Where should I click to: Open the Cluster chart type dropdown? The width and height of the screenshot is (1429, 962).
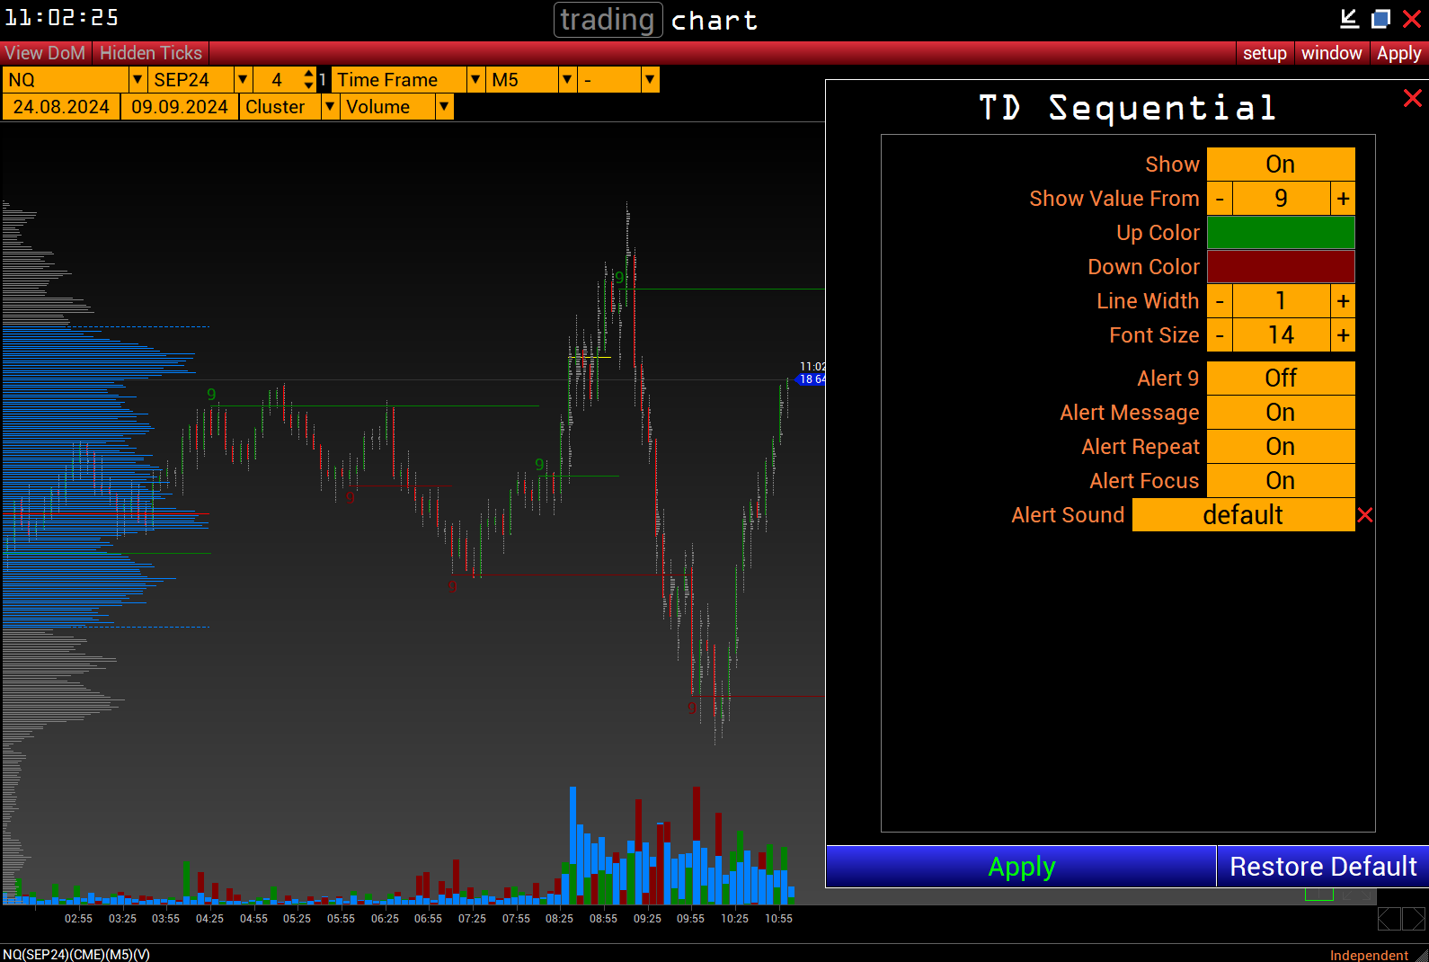pos(330,107)
